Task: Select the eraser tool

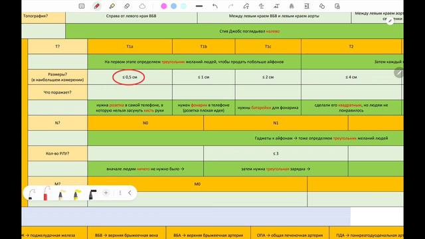Action: pyautogui.click(x=127, y=6)
